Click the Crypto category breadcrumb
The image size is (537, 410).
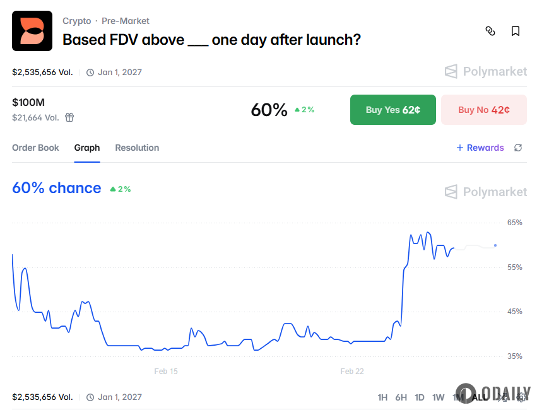click(76, 21)
